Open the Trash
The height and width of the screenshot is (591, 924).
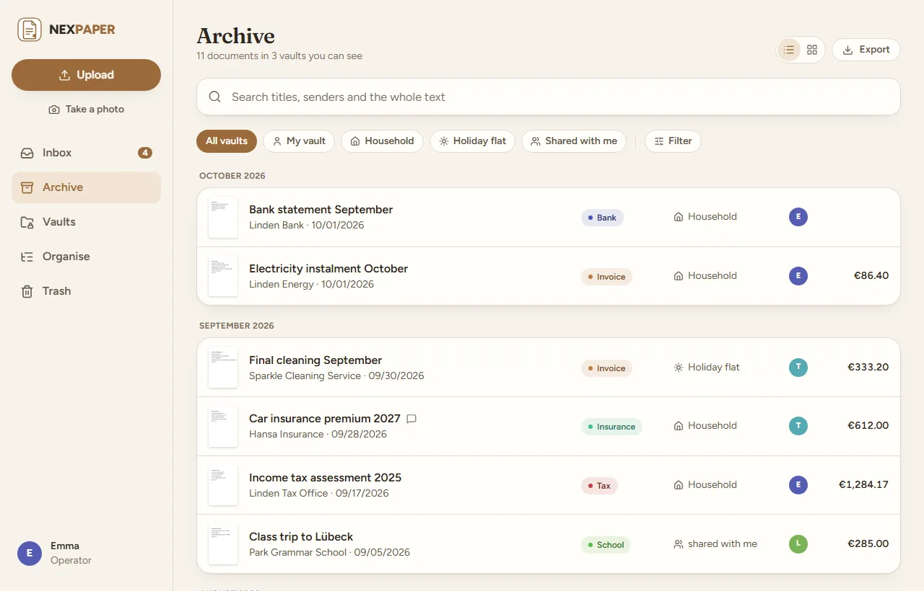(86, 291)
